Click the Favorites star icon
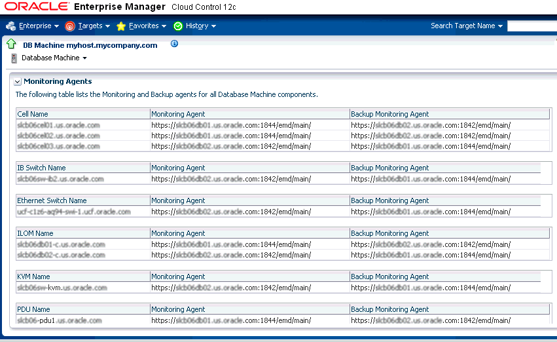The height and width of the screenshot is (342, 557). point(121,26)
